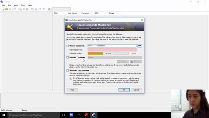Click the Title column header
Screen dimensions: 209x118
pyautogui.click(x=56, y=13)
